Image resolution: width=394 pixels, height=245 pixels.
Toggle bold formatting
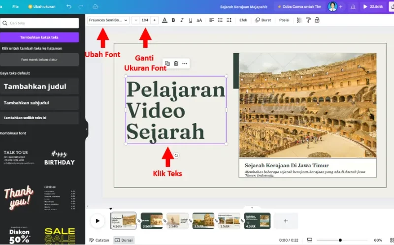tap(173, 20)
